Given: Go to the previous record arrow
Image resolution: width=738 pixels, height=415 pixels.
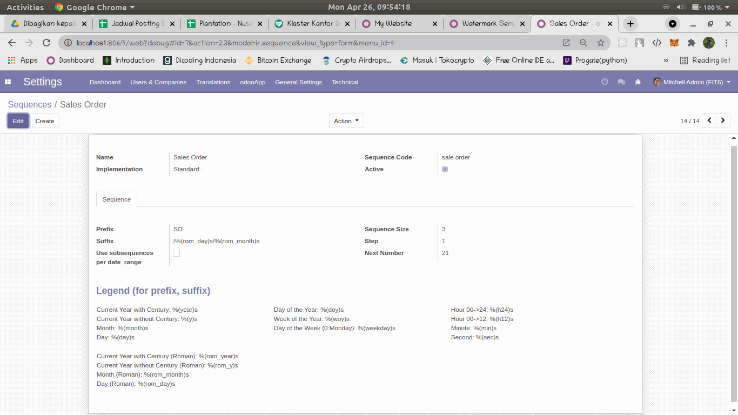Looking at the screenshot, I should (709, 121).
